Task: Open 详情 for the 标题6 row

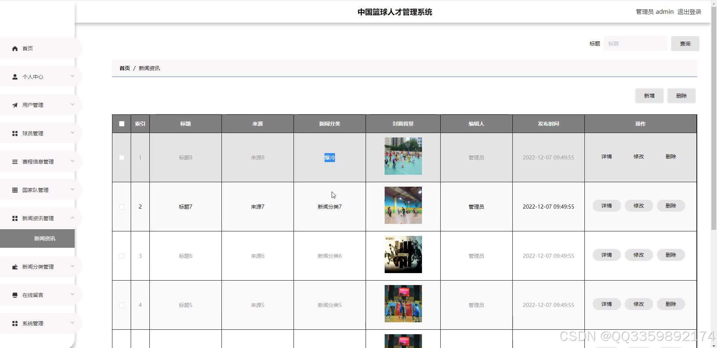Action: point(606,255)
